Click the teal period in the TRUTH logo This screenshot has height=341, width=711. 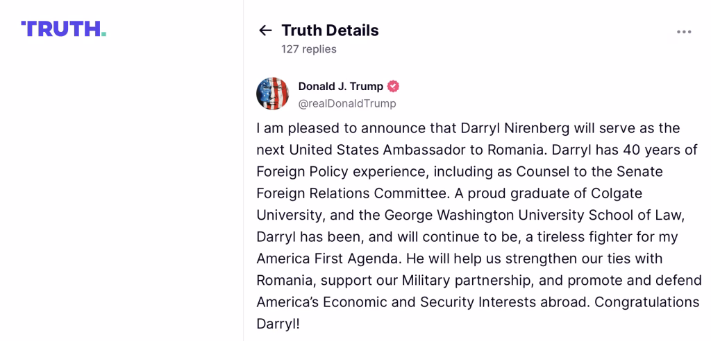[x=103, y=33]
